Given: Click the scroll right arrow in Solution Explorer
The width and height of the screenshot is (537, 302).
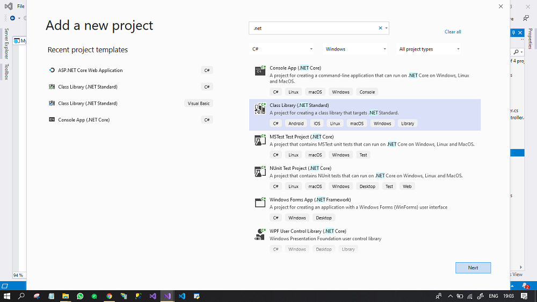Looking at the screenshot, I should tap(521, 267).
